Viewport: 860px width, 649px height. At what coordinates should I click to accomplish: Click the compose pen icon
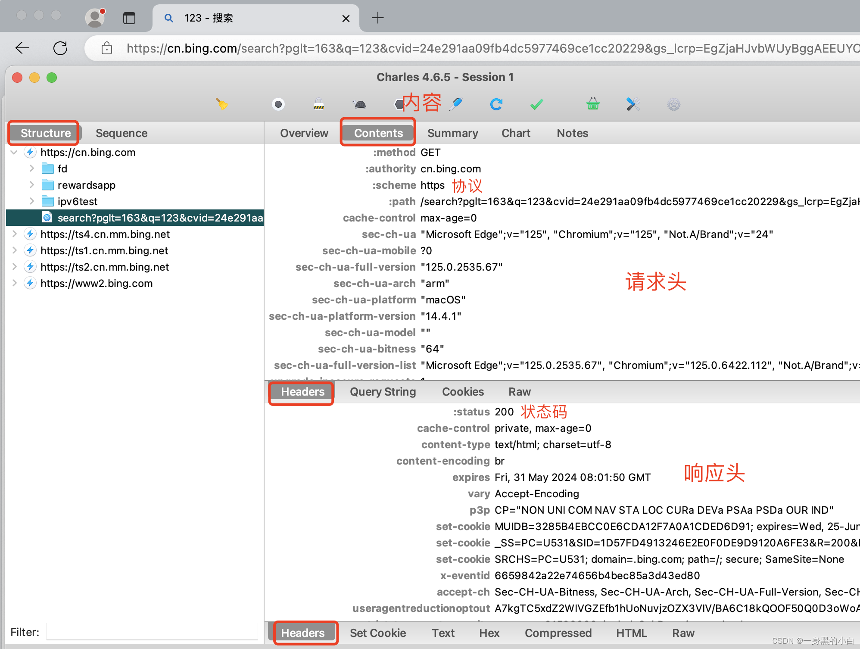[x=456, y=104]
